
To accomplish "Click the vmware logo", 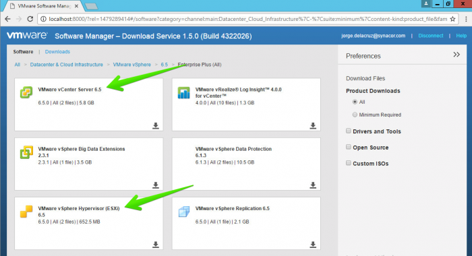I will pos(27,36).
